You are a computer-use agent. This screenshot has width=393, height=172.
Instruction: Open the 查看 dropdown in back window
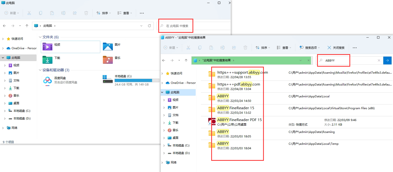125,13
